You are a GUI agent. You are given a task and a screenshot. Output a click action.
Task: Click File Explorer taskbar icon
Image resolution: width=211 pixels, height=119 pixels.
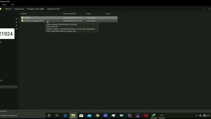click(x=73, y=115)
